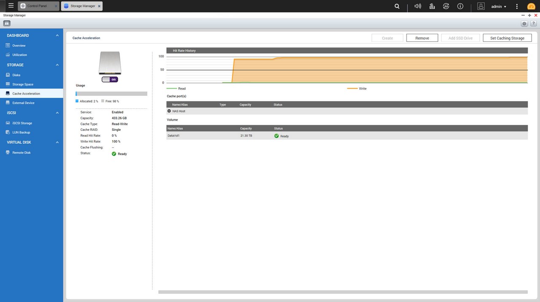Open event notifications info icon
Screen dimensions: 540x302
460,6
